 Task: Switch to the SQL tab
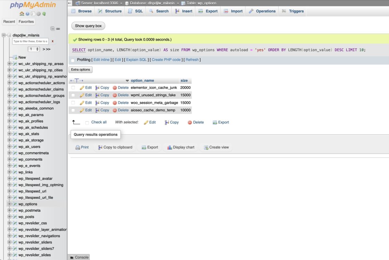click(x=135, y=11)
